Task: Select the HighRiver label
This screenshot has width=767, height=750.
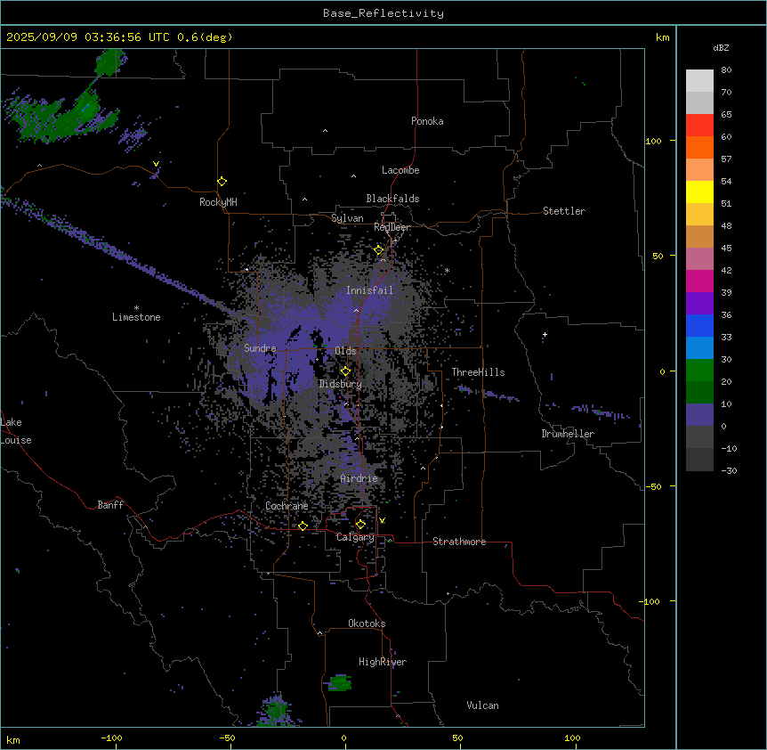Action: [383, 662]
